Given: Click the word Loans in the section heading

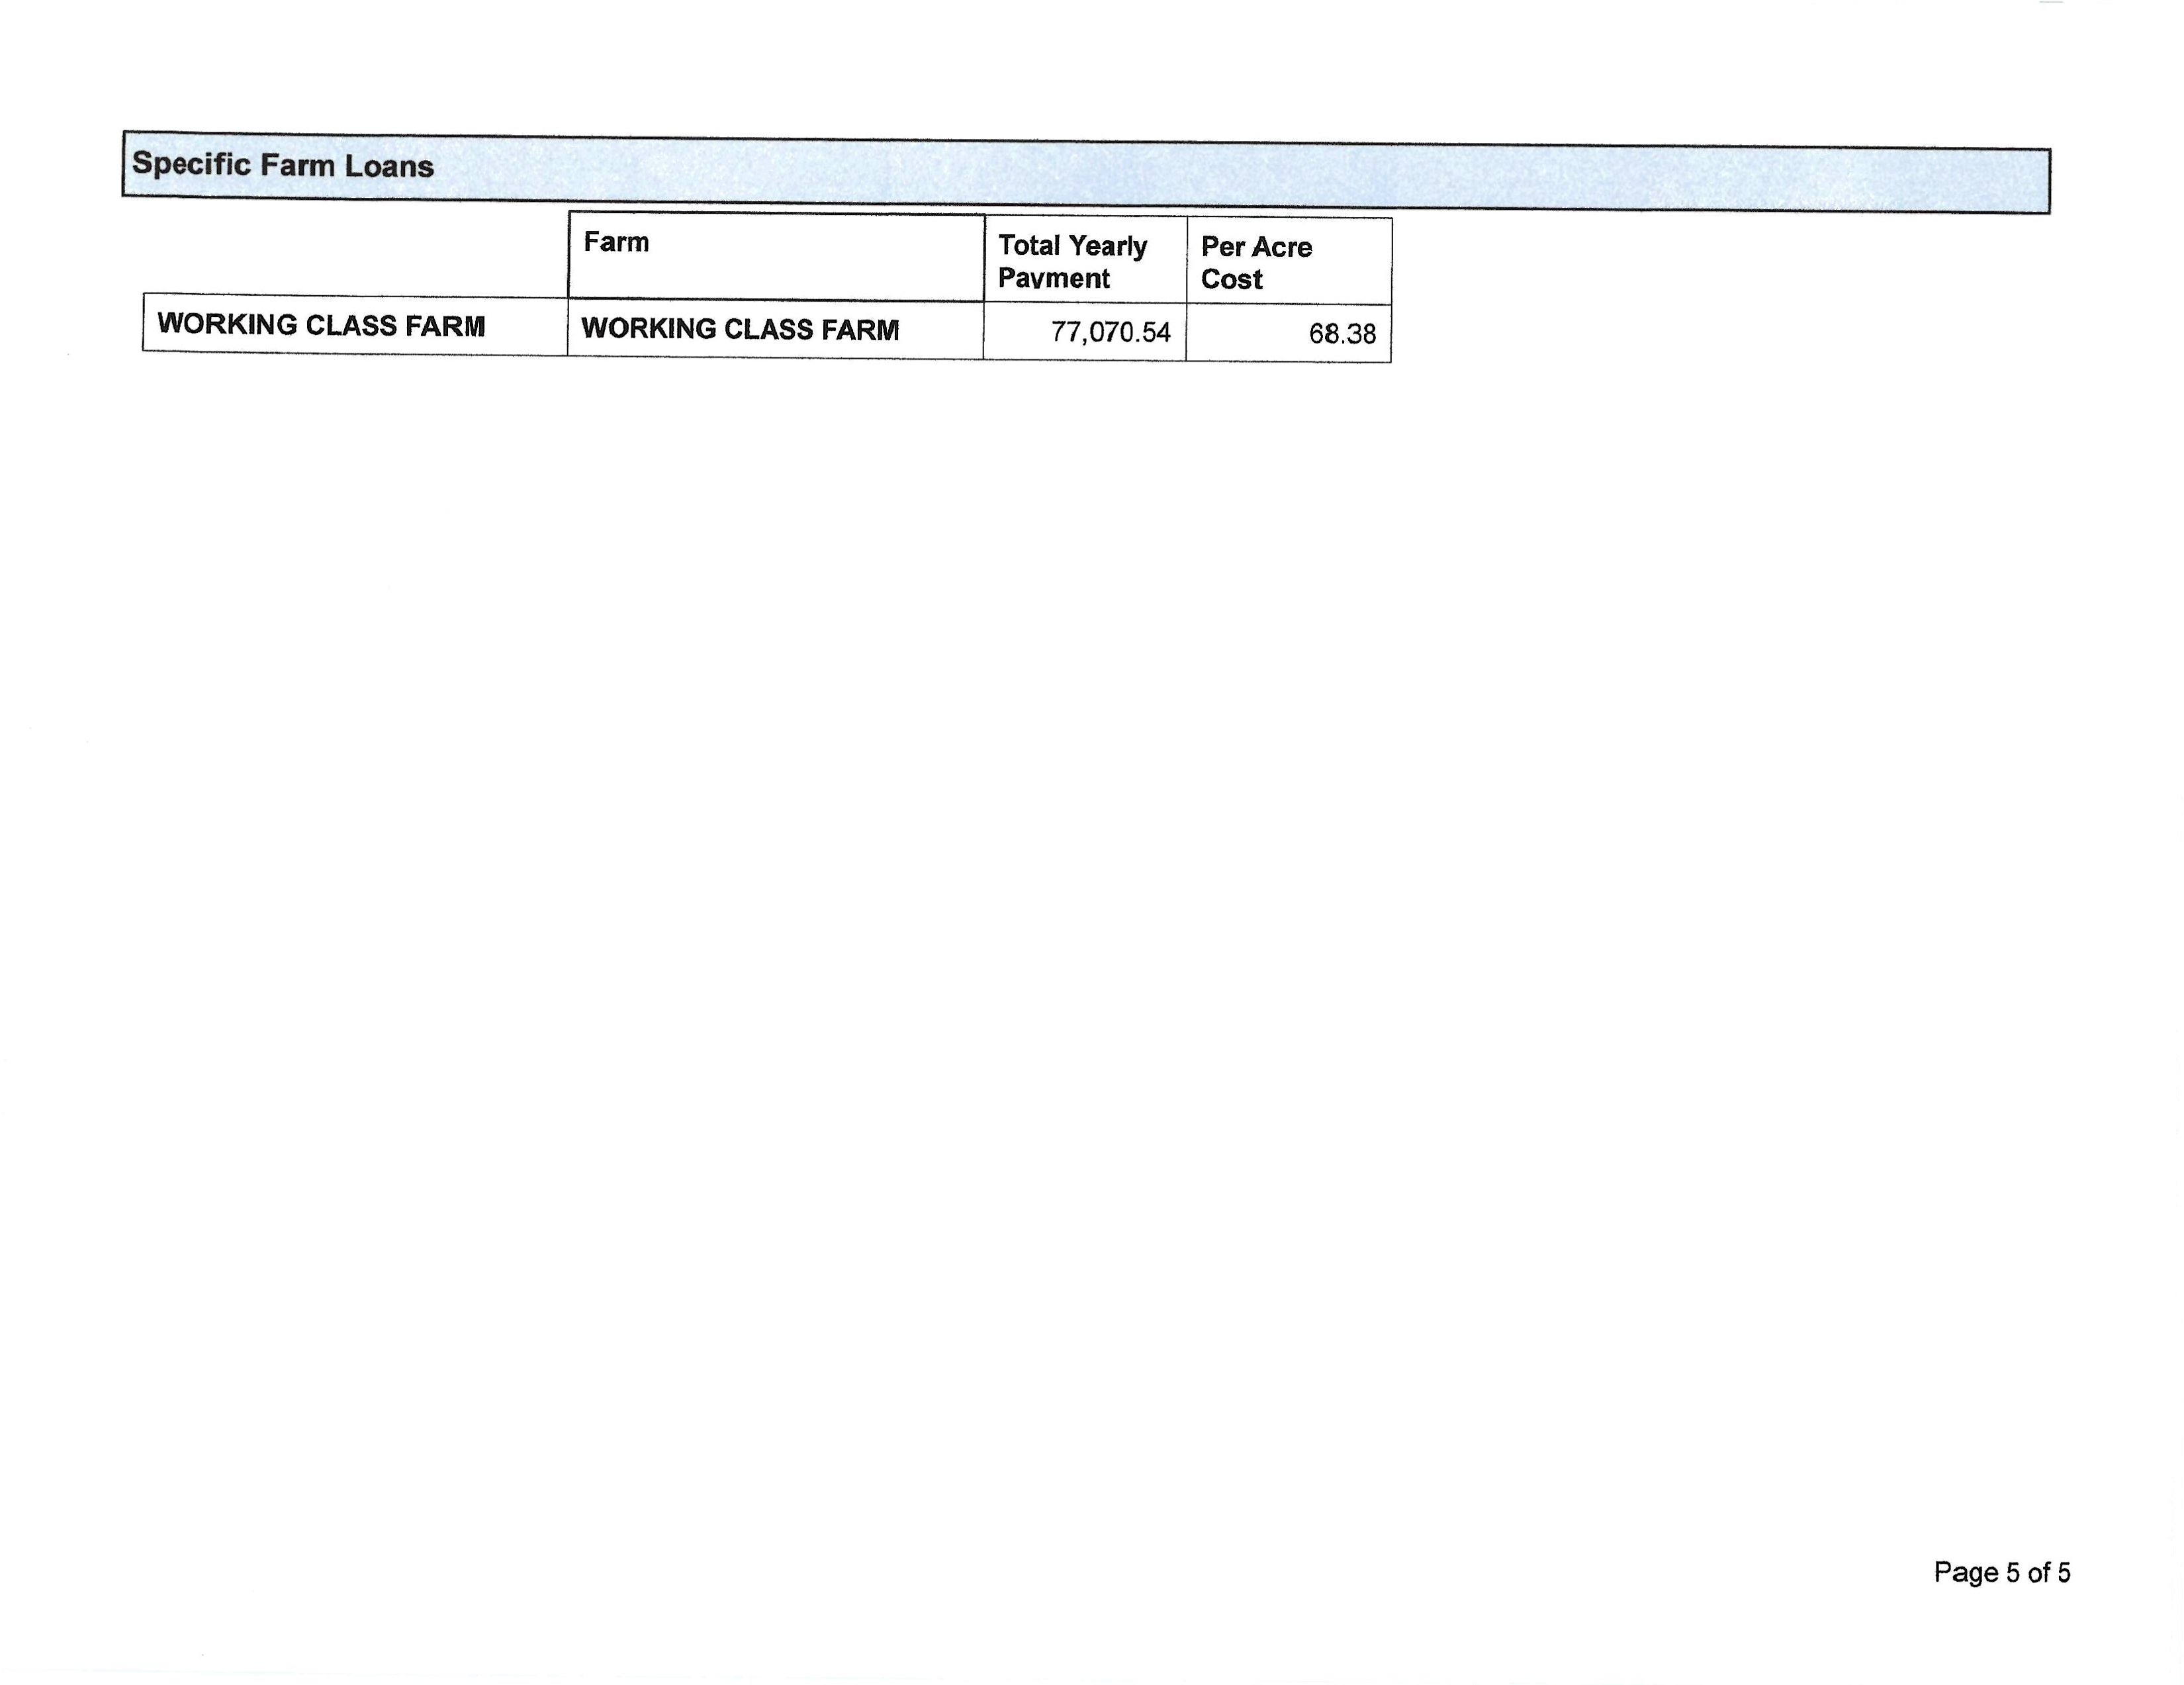Looking at the screenshot, I should point(389,166).
